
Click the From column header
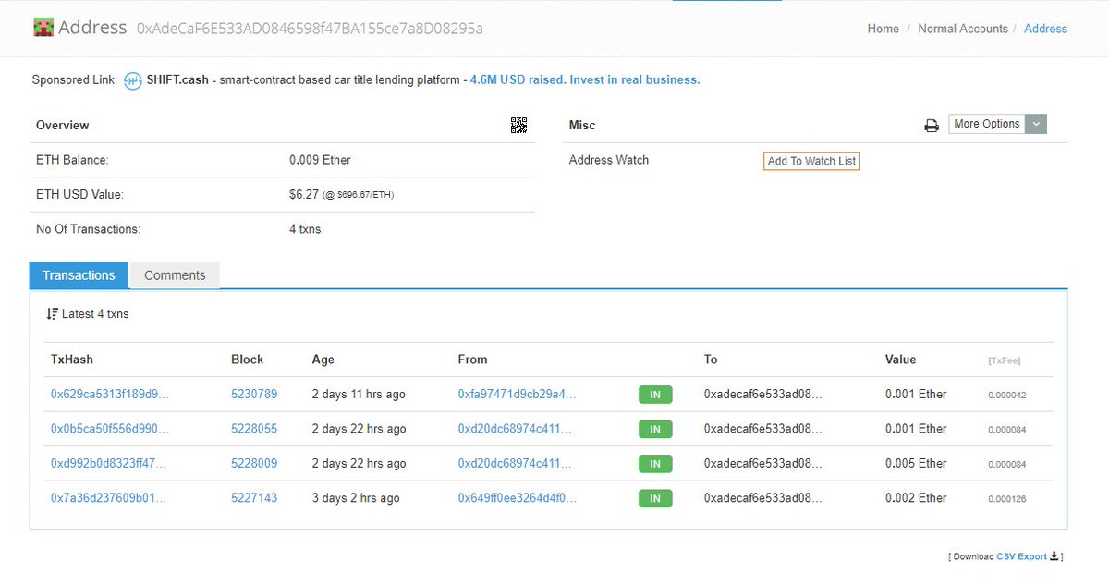[x=472, y=360]
